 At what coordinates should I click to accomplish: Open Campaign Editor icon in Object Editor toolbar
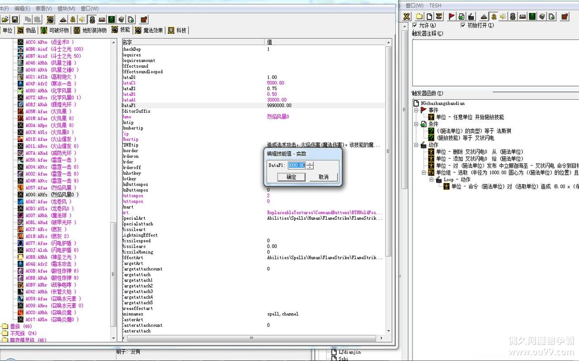(x=102, y=19)
